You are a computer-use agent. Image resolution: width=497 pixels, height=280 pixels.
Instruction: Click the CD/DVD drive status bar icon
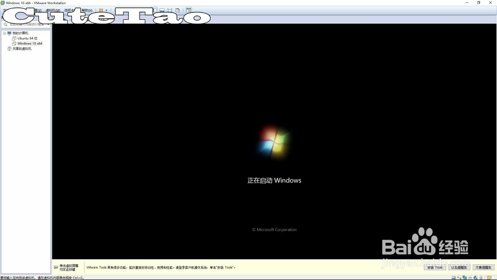tap(459, 278)
